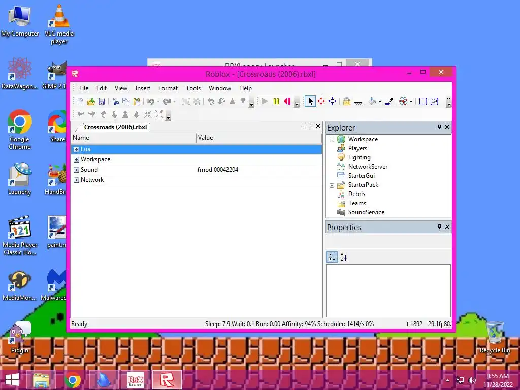Click the Ungroup parts icon
This screenshot has height=390, width=520.
click(197, 102)
